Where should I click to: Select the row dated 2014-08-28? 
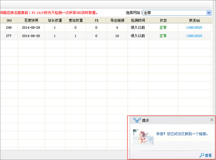[31, 27]
